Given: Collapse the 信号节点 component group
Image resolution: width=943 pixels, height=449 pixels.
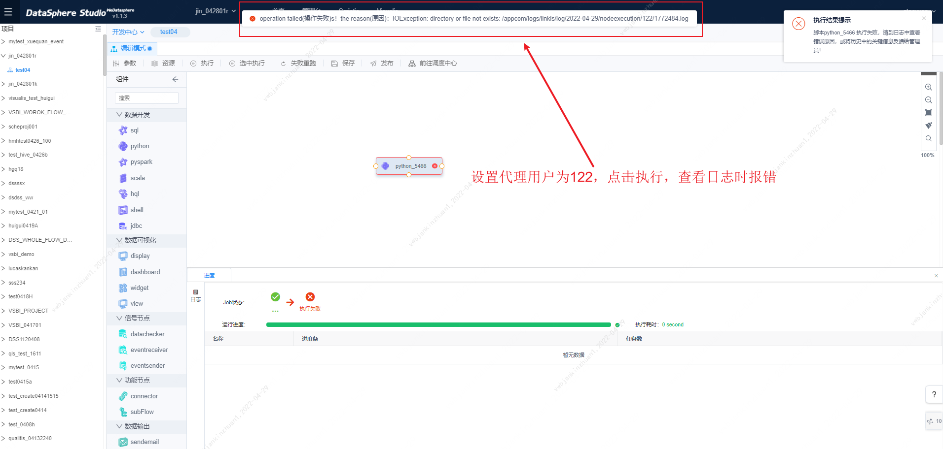Looking at the screenshot, I should tap(119, 319).
